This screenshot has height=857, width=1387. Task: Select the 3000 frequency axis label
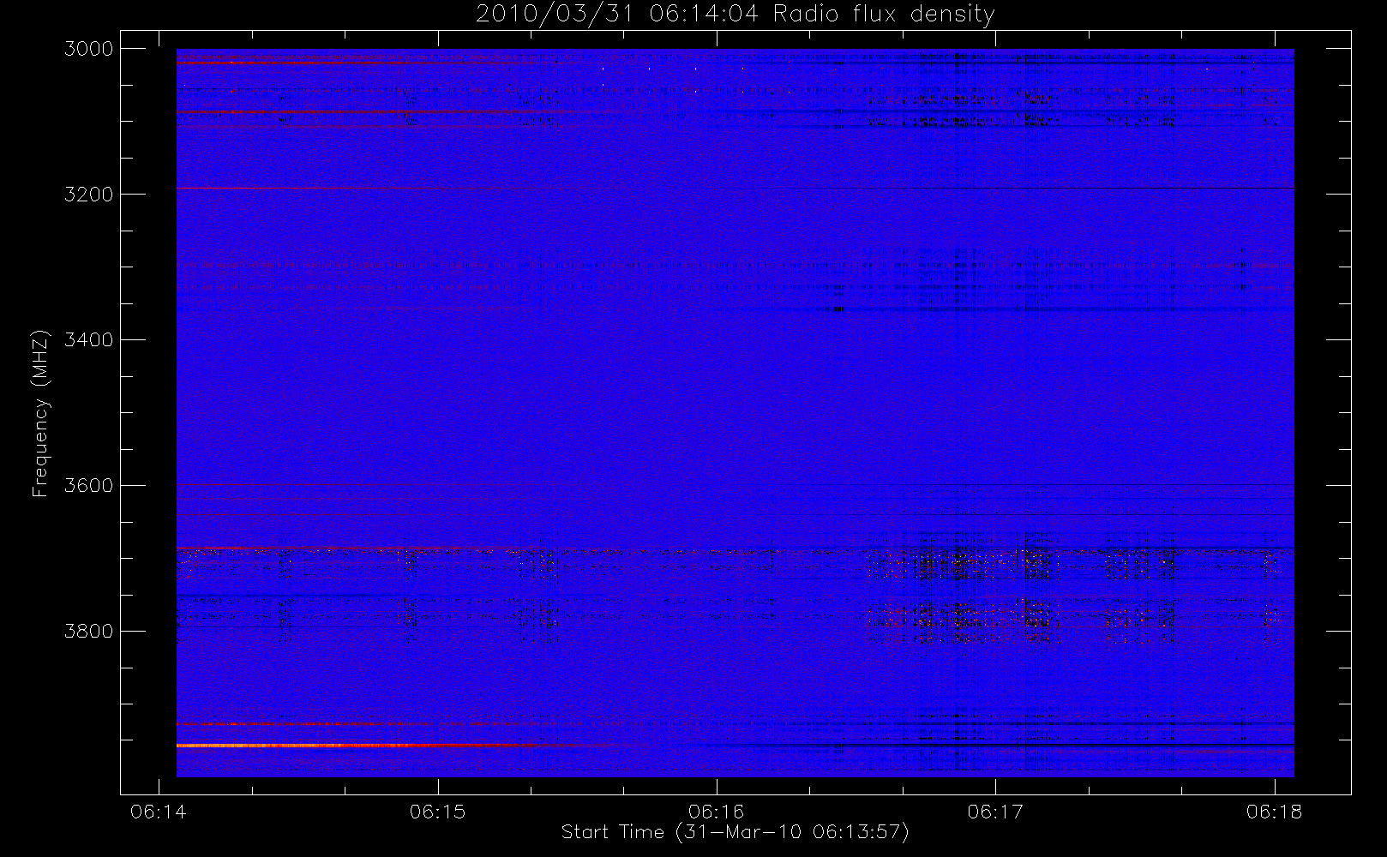89,49
